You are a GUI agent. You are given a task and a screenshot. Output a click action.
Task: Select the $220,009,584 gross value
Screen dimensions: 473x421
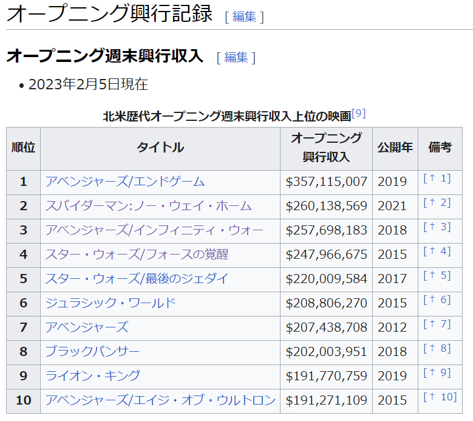(327, 279)
